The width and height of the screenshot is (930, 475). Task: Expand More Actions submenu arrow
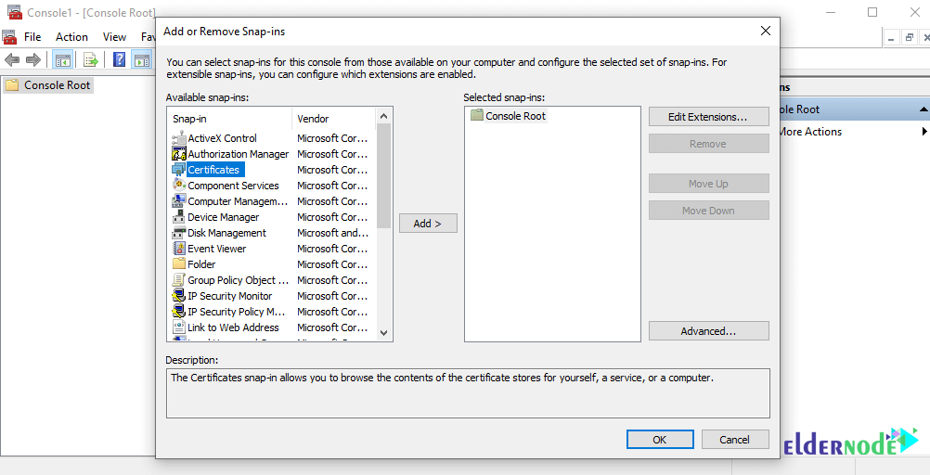(924, 132)
